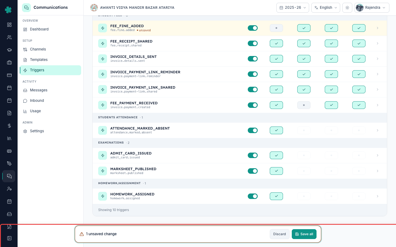Open the graduation cap icon in the left rail
The width and height of the screenshot is (396, 247).
click(x=9, y=50)
